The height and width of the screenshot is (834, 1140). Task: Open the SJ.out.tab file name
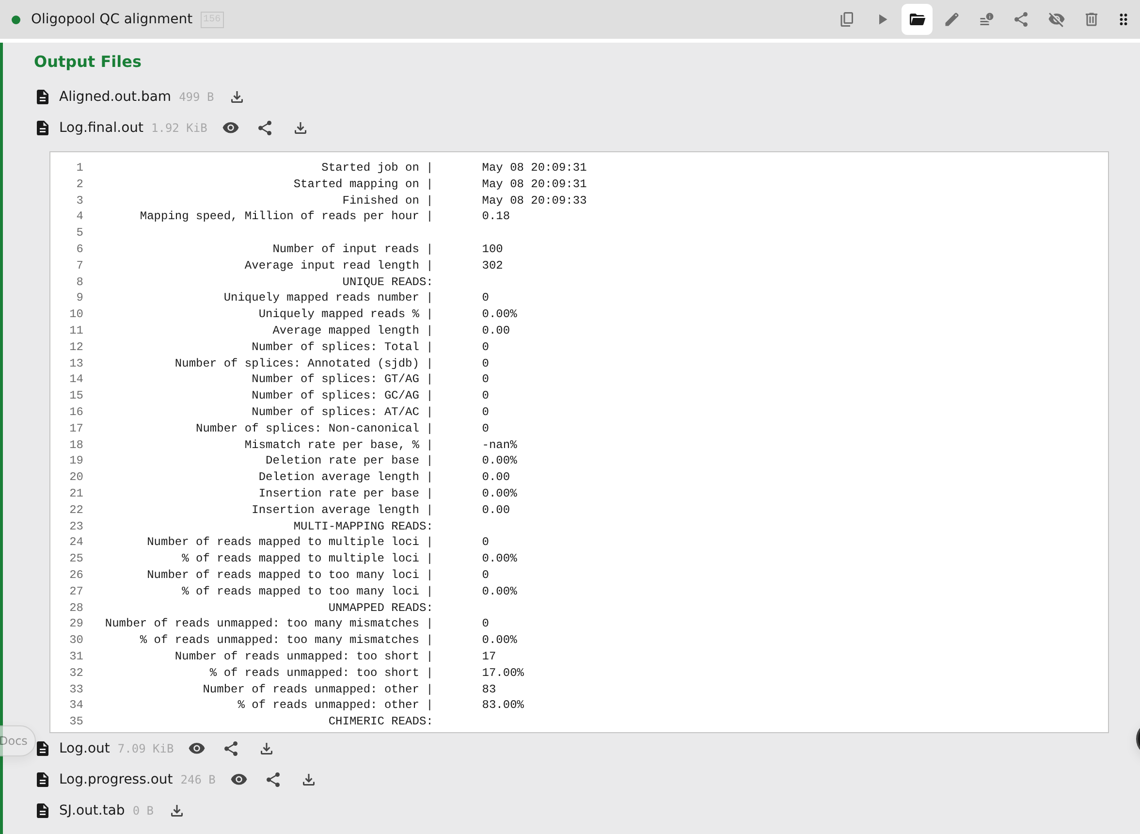91,810
